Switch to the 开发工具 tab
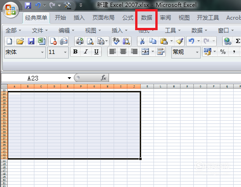This screenshot has width=241, height=187. [x=208, y=18]
